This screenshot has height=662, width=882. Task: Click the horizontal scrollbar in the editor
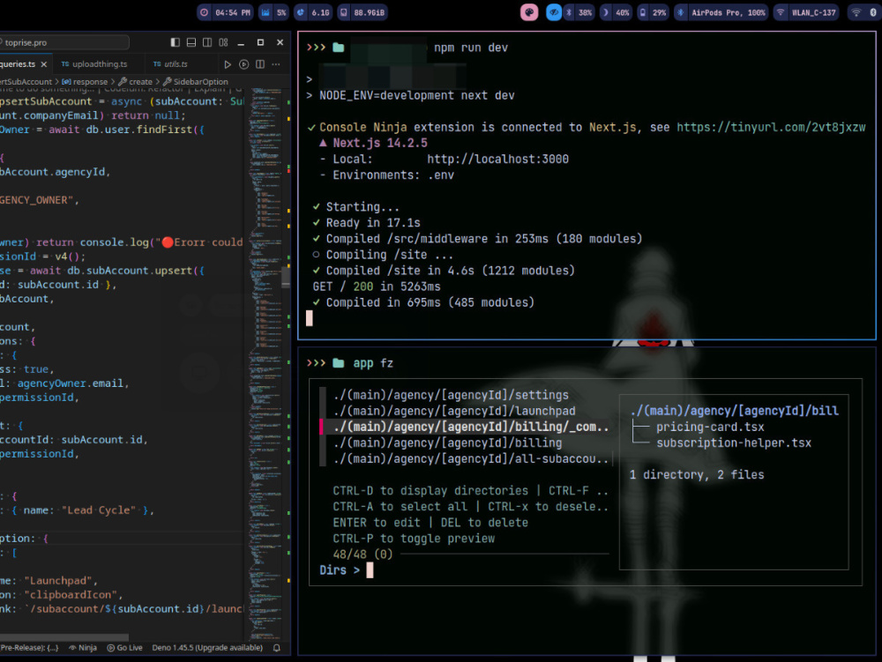pyautogui.click(x=64, y=637)
